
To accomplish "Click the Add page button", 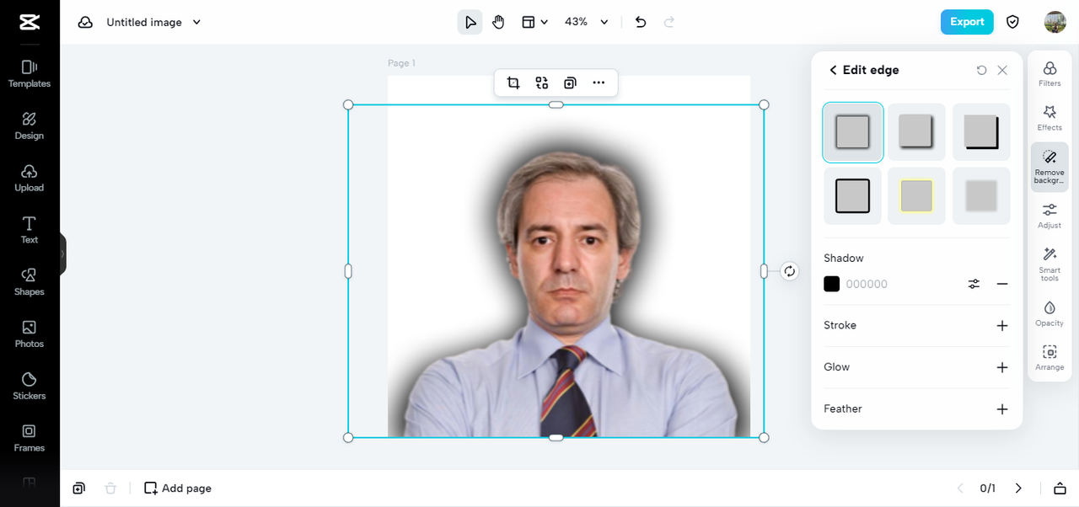I will [x=178, y=488].
